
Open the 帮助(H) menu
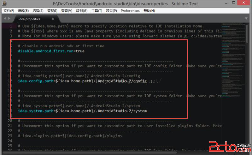[x=149, y=11]
